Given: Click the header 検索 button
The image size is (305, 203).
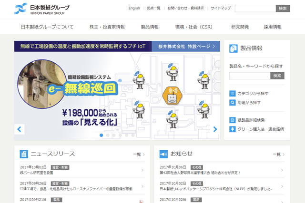Looking at the screenshot, I should (283, 9).
